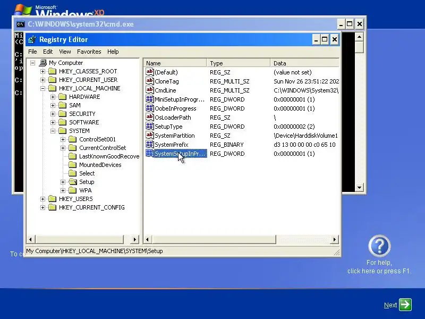The width and height of the screenshot is (425, 319).
Task: Expand the HKEY_USERS node
Action: click(x=43, y=199)
